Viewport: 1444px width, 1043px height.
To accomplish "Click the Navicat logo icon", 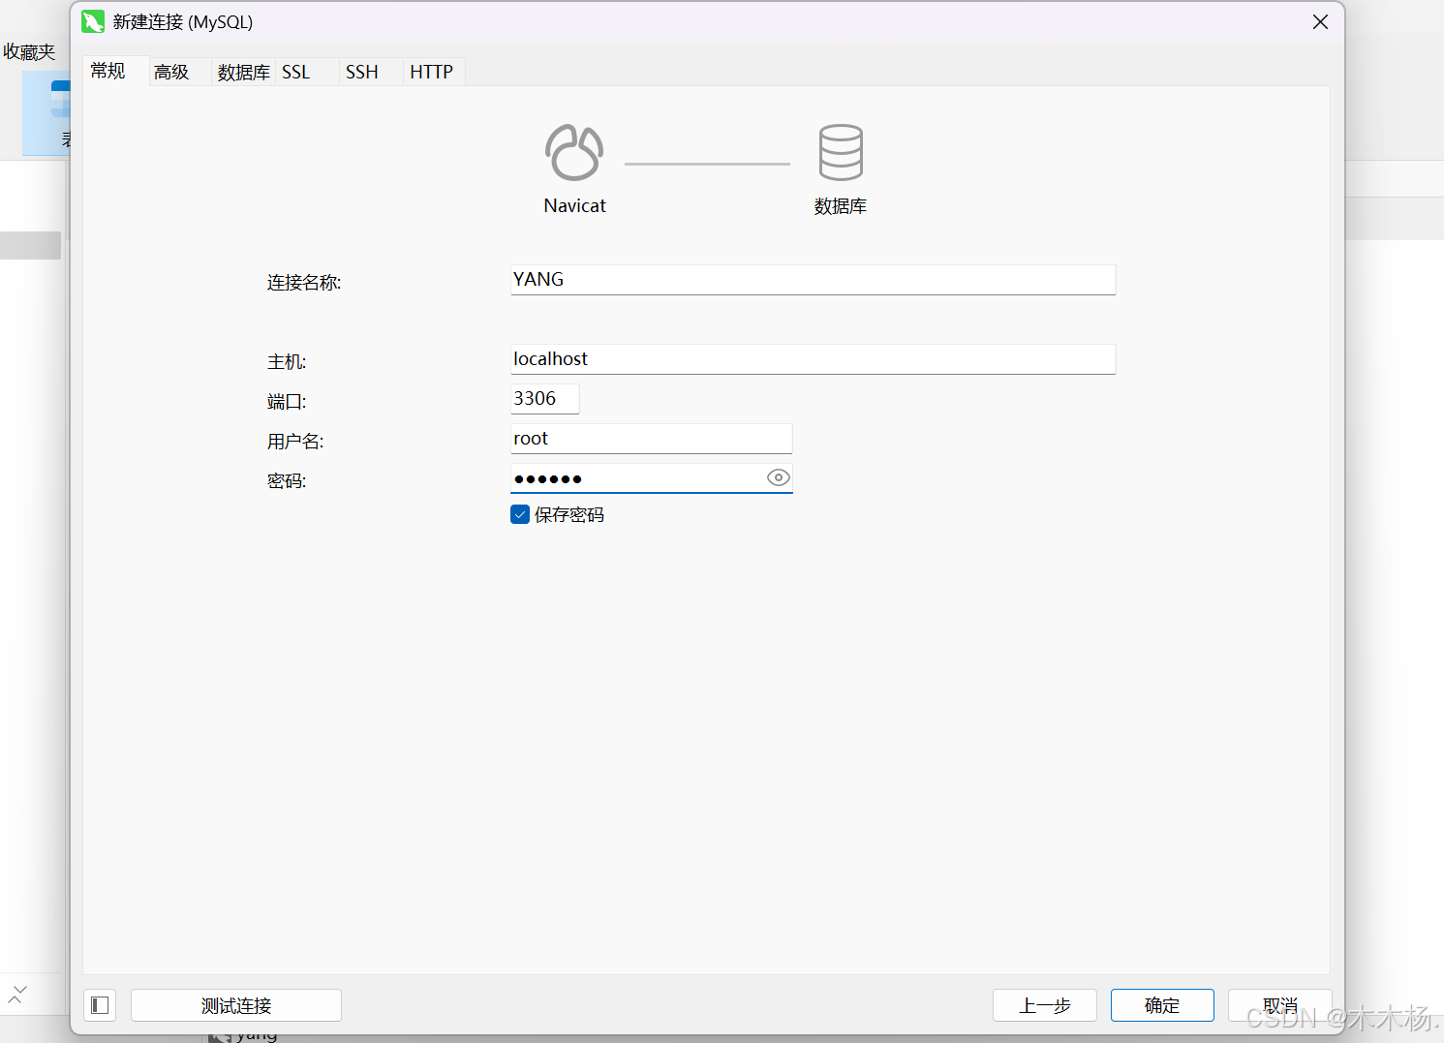I will (x=574, y=152).
